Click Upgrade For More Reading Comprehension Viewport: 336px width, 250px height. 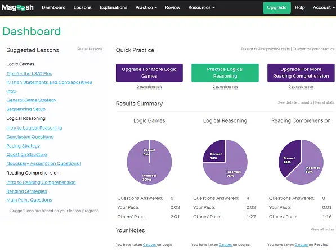pos(301,73)
